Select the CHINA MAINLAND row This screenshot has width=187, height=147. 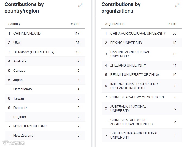pos(27,34)
